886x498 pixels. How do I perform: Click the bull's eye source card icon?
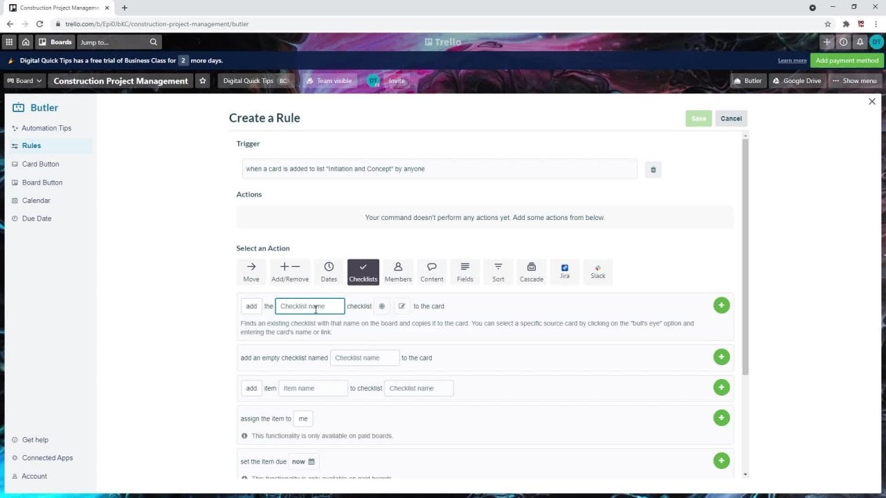381,306
